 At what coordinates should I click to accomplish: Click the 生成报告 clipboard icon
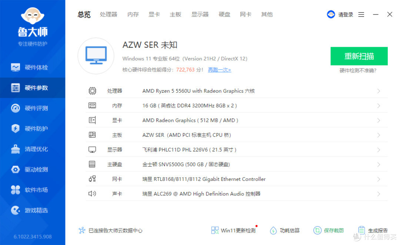click(x=361, y=230)
